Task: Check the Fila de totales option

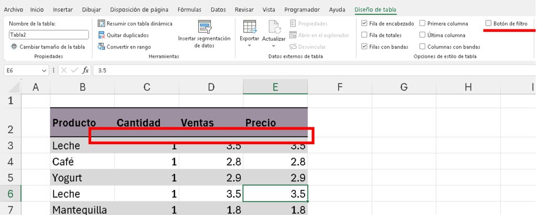Action: (364, 35)
